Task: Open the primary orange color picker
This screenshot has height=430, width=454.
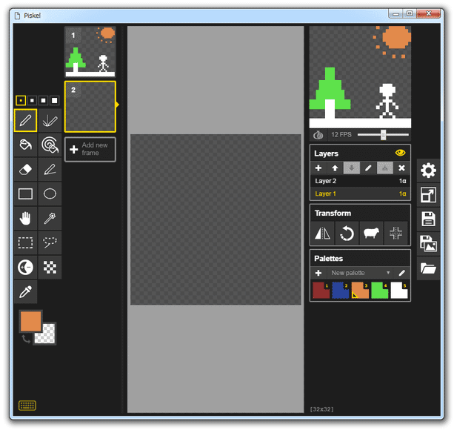Action: (x=30, y=321)
